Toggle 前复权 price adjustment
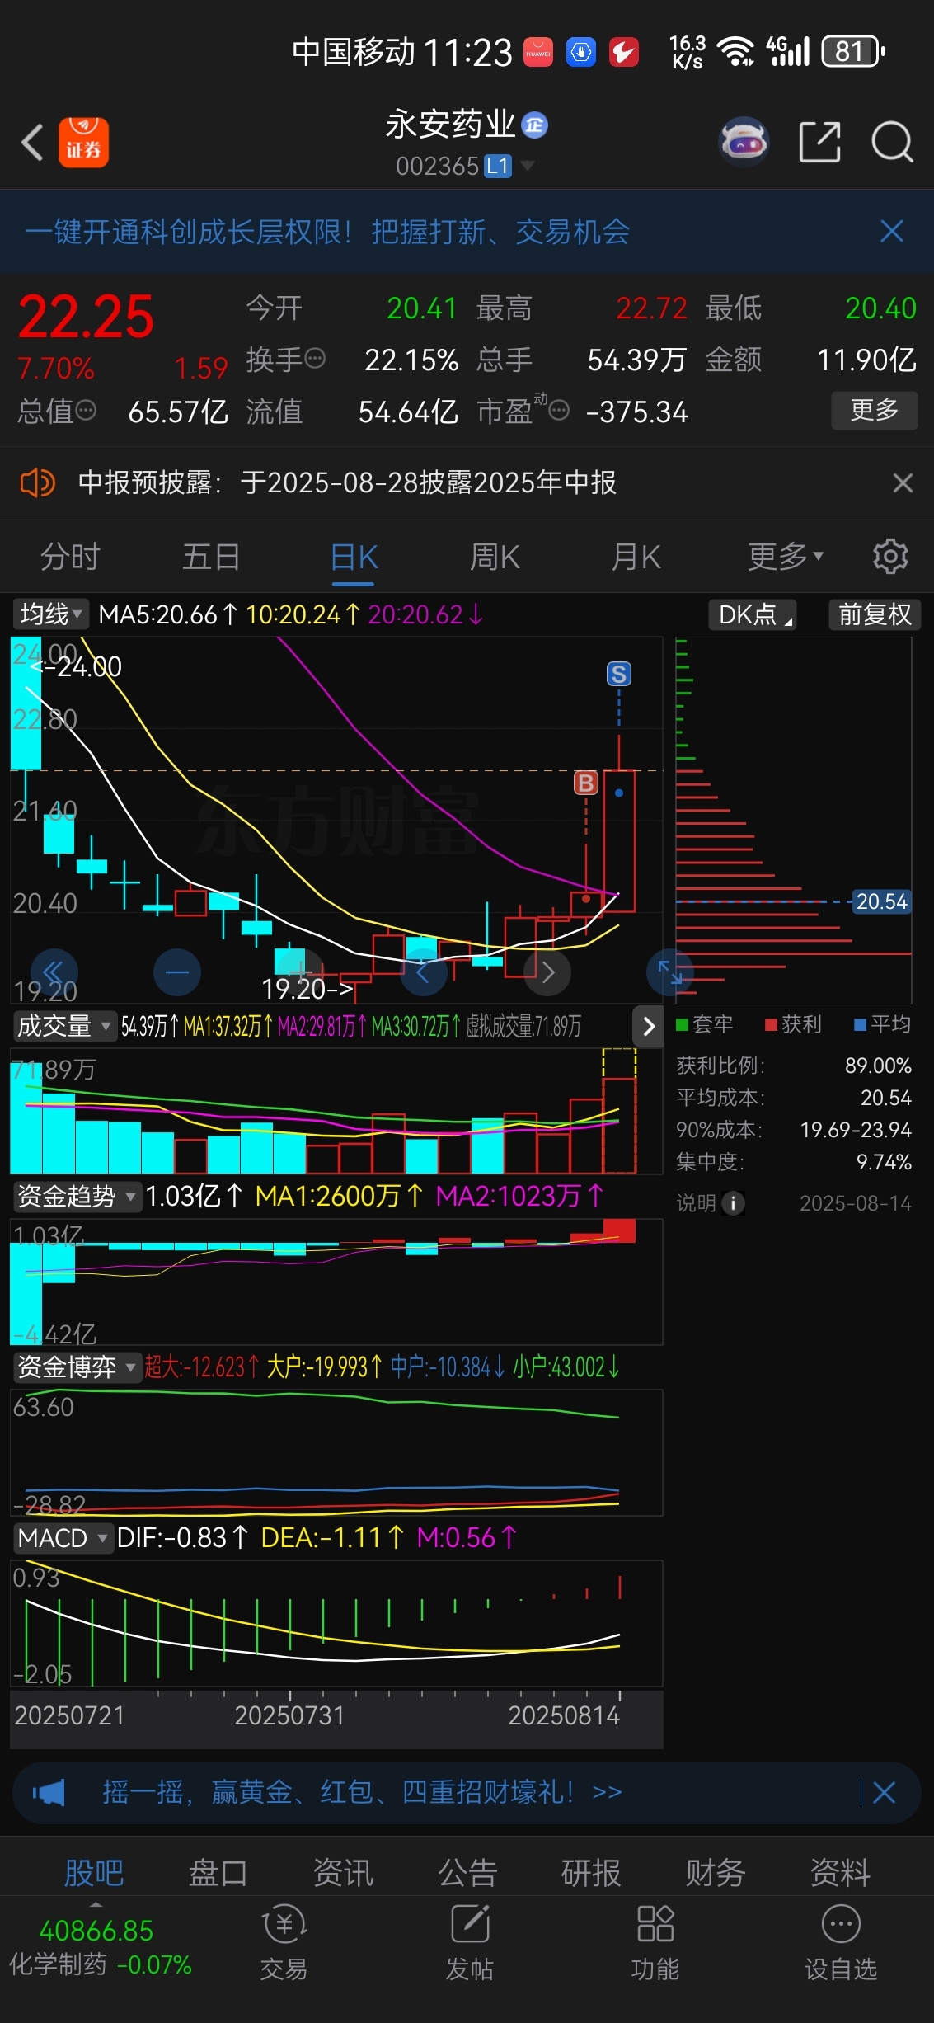 tap(875, 614)
